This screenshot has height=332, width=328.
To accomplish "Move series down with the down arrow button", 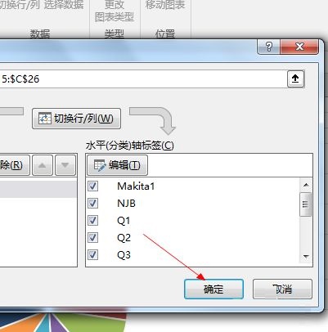I will pyautogui.click(x=65, y=165).
